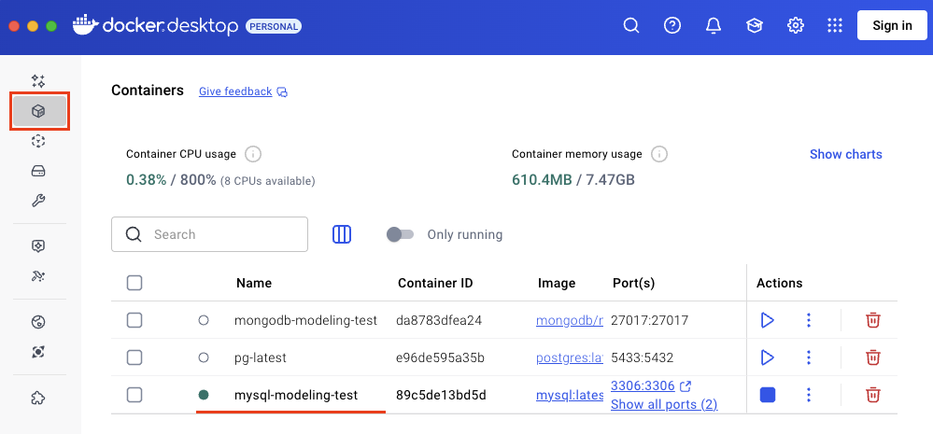Click container ID e96de595a35b

coord(440,357)
